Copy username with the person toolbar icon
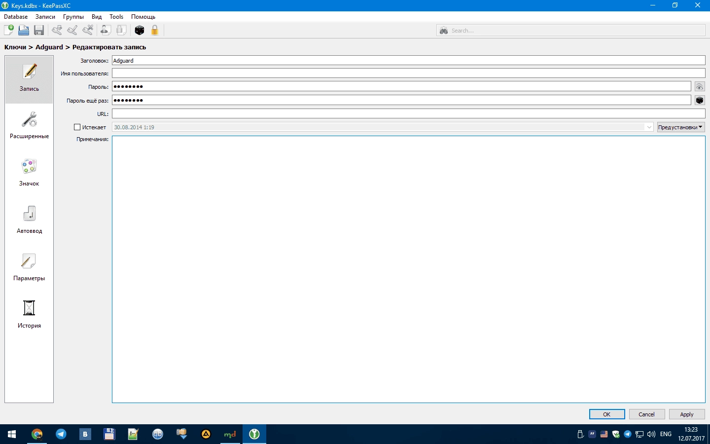The image size is (710, 444). pos(106,30)
